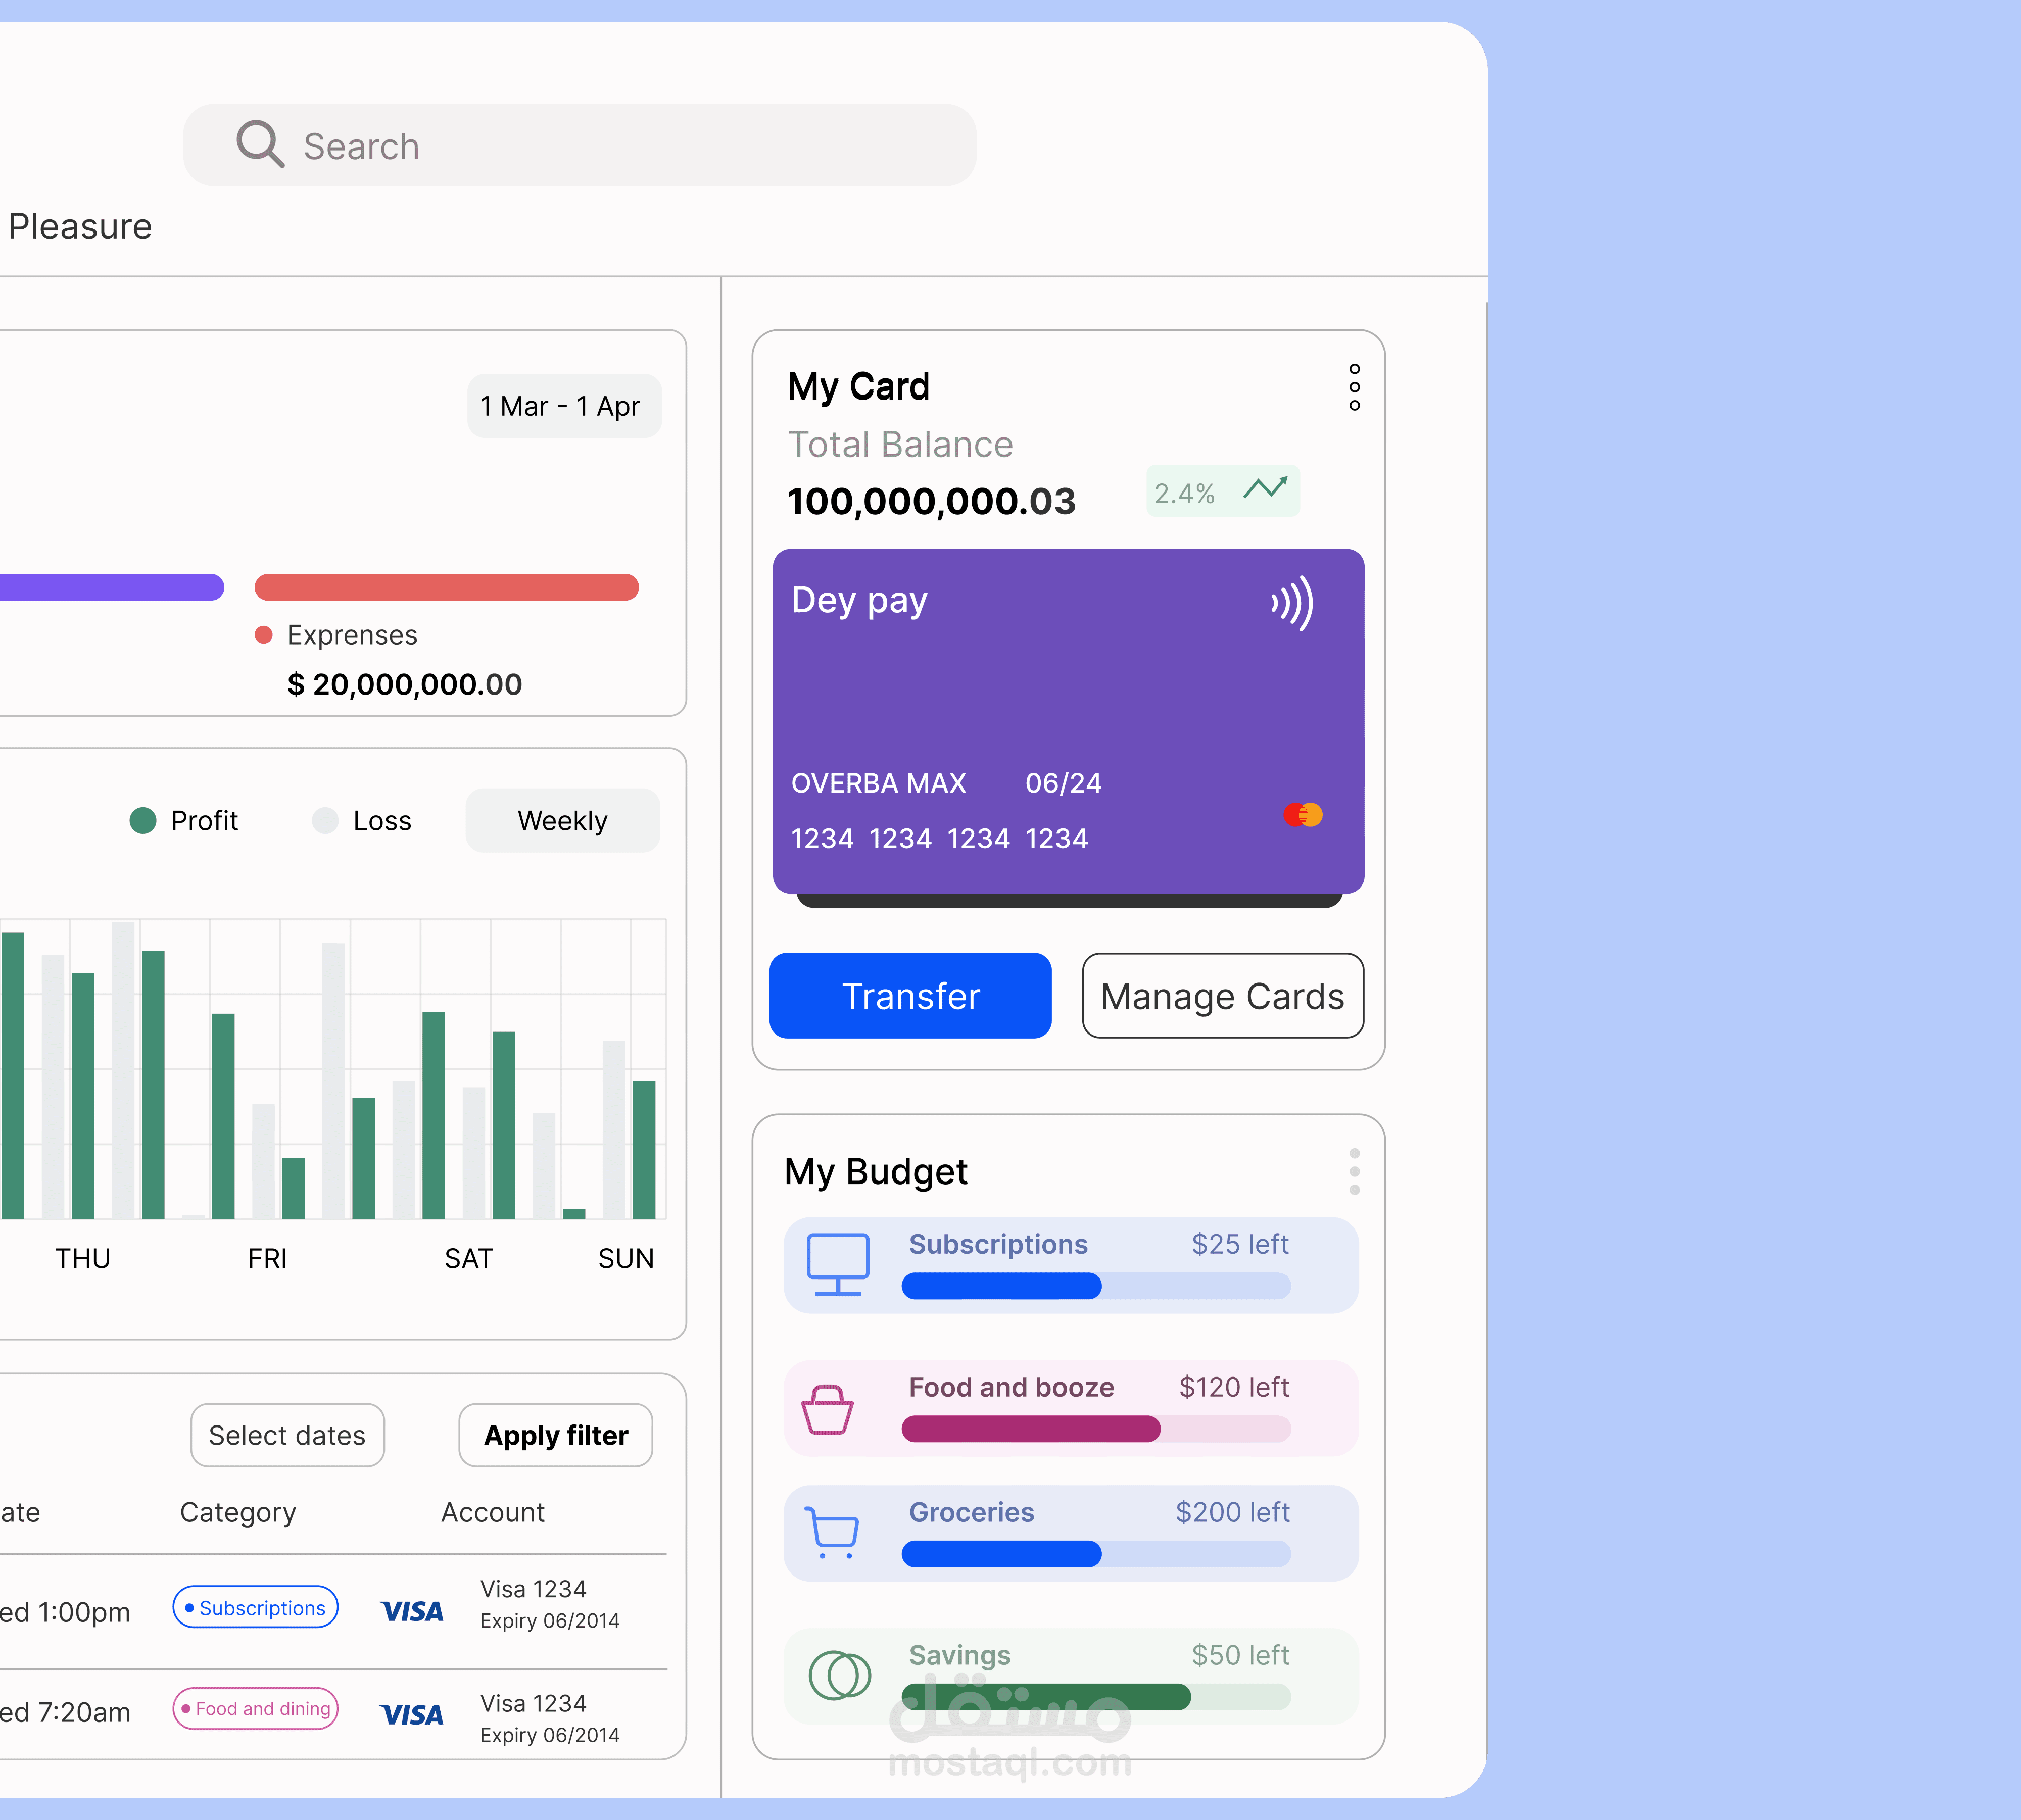Viewport: 2021px width, 1820px height.
Task: Open the Weekly period dropdown
Action: click(562, 821)
